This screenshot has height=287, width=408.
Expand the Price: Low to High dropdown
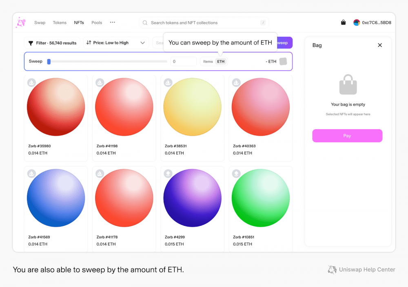116,43
